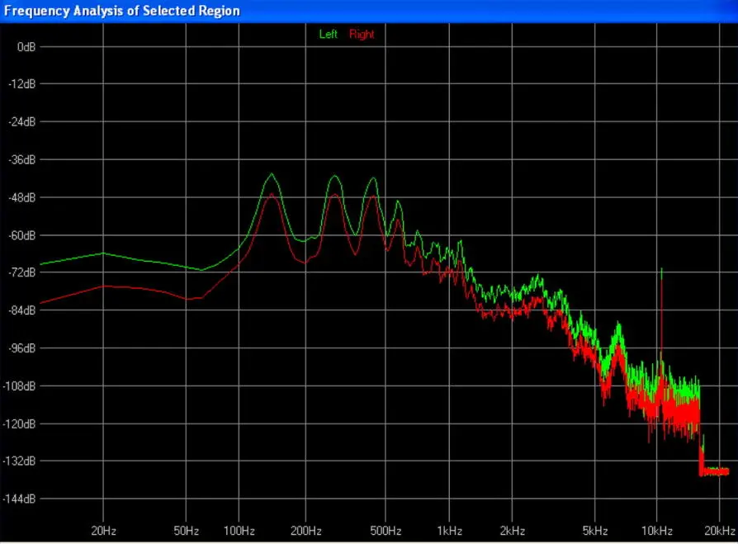Click the tip of the narrow spike near 10kHz
The image size is (738, 544).
coord(661,270)
